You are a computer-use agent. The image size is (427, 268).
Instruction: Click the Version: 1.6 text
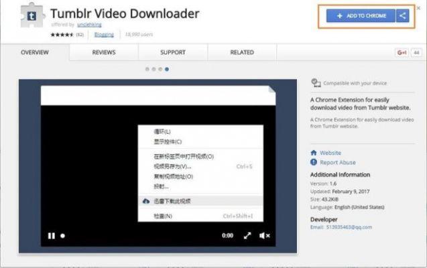(x=323, y=184)
